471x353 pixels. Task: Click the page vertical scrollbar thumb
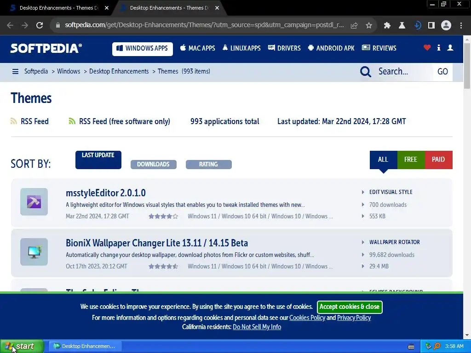tap(467, 66)
